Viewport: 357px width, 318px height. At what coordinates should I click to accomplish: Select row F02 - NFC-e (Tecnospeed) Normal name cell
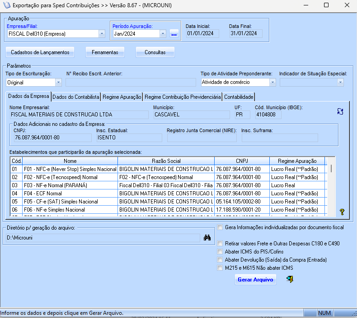coord(70,177)
